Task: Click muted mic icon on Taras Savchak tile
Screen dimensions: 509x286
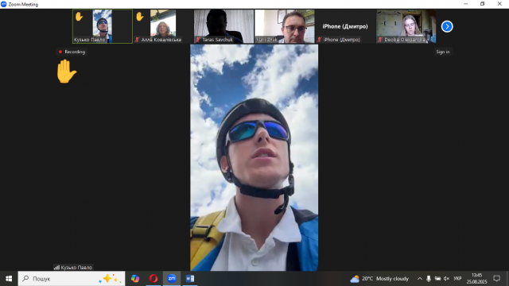Action: (x=198, y=40)
